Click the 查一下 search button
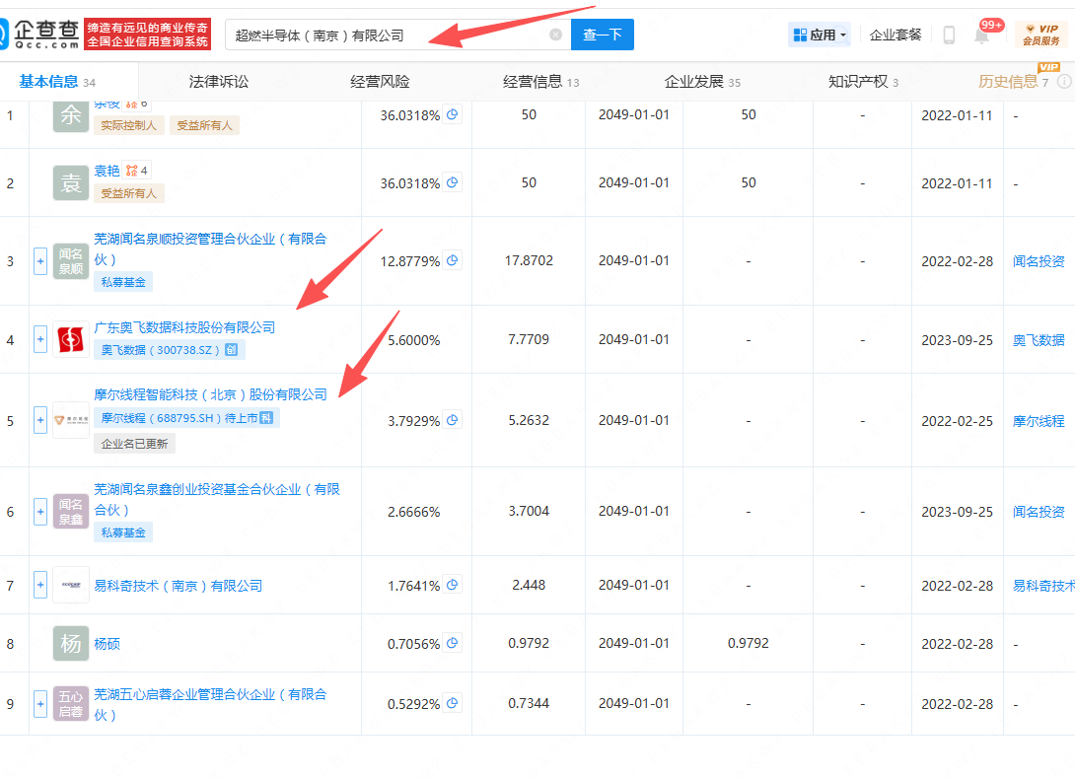This screenshot has height=779, width=1075. [x=602, y=35]
